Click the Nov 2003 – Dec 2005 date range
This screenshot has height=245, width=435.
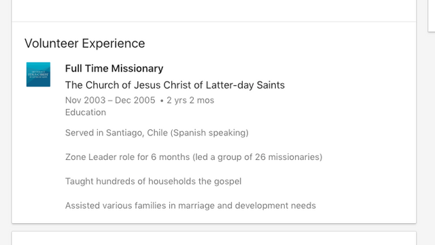tap(110, 100)
